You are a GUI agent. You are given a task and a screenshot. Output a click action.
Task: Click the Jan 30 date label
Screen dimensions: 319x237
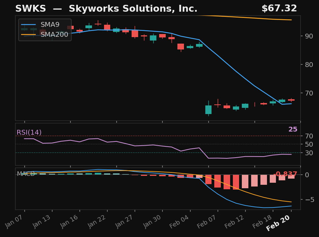(x=152, y=221)
